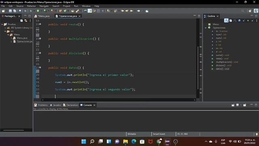
Task: Fold the resta() method at line 15
Action: pos(40,24)
